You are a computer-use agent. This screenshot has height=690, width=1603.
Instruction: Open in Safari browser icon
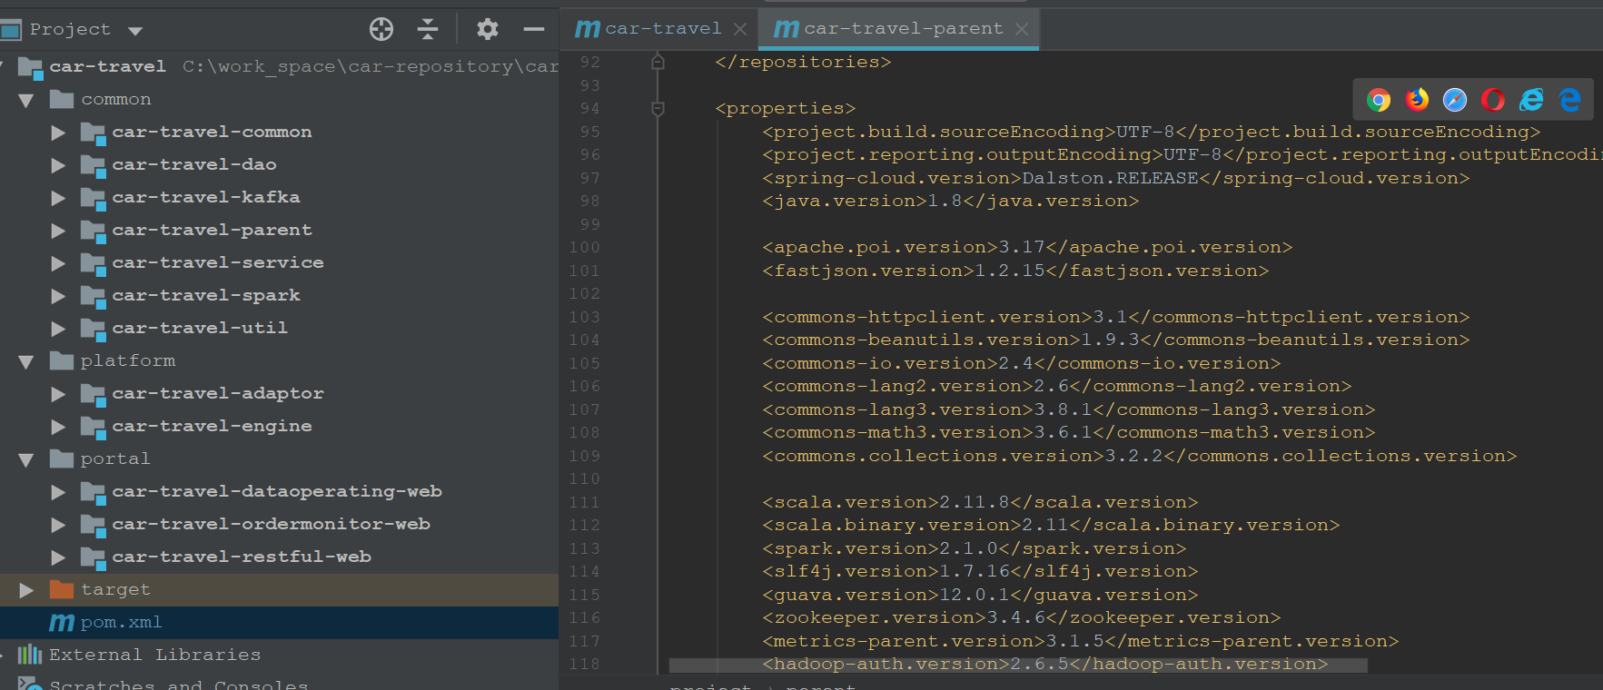coord(1455,100)
